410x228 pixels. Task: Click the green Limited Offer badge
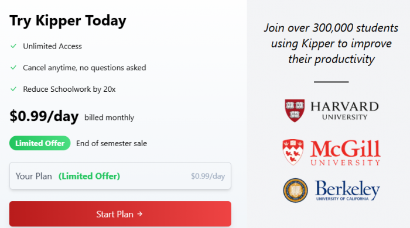pos(40,143)
